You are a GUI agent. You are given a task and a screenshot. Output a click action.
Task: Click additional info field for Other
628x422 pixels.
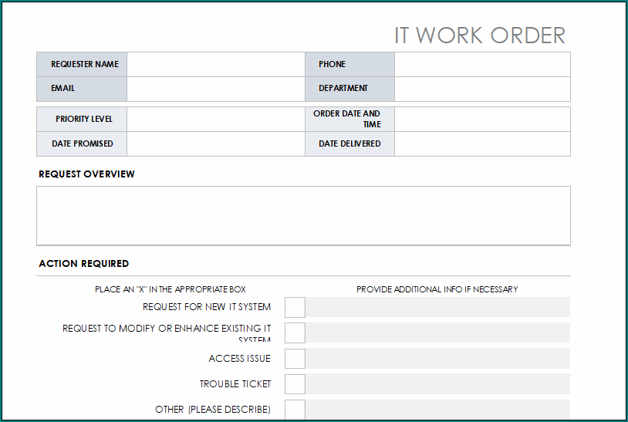[x=437, y=410]
